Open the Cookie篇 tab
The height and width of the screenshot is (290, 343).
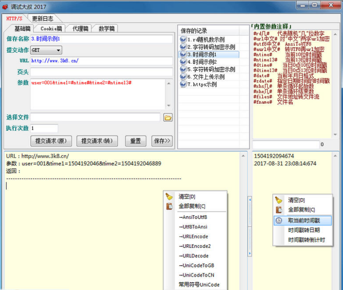pos(51,29)
